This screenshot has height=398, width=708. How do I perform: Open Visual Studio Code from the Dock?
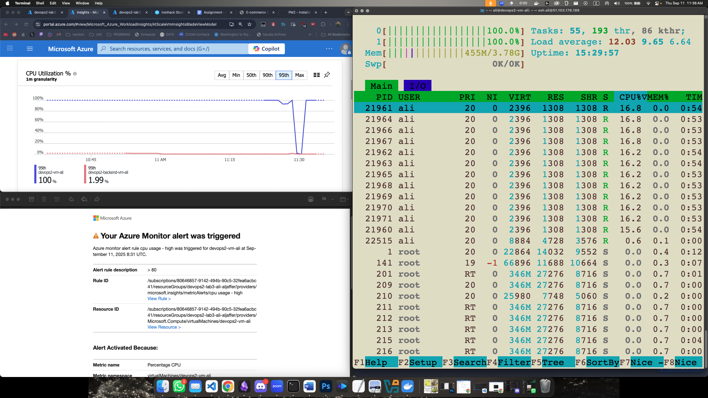[x=212, y=386]
